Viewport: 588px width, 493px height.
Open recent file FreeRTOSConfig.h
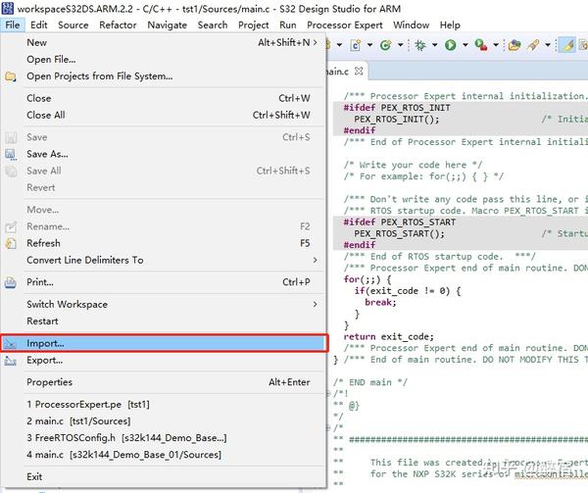(x=75, y=438)
